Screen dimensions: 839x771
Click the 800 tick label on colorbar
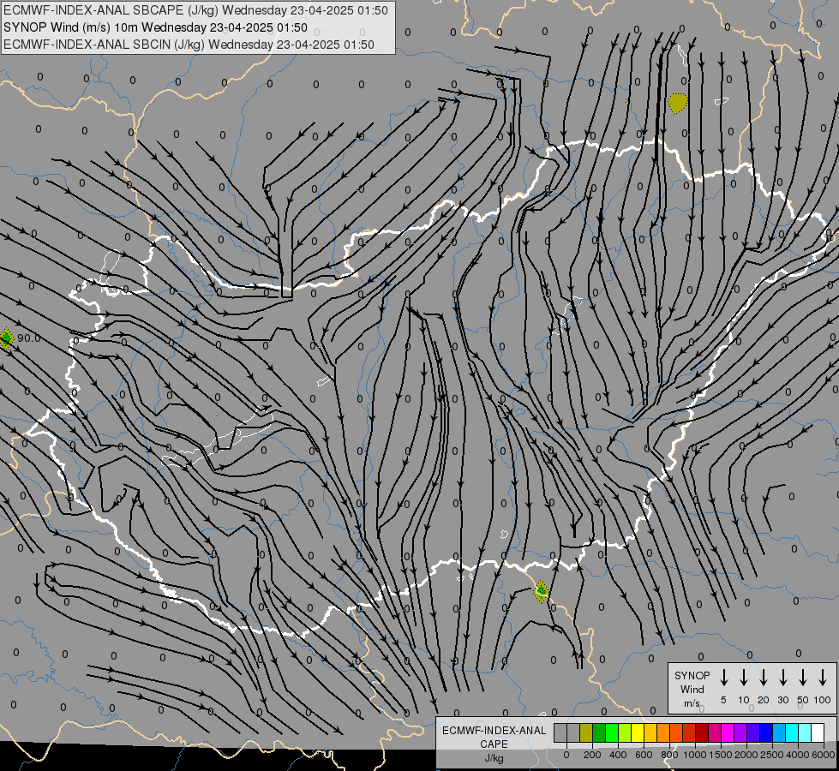(669, 755)
